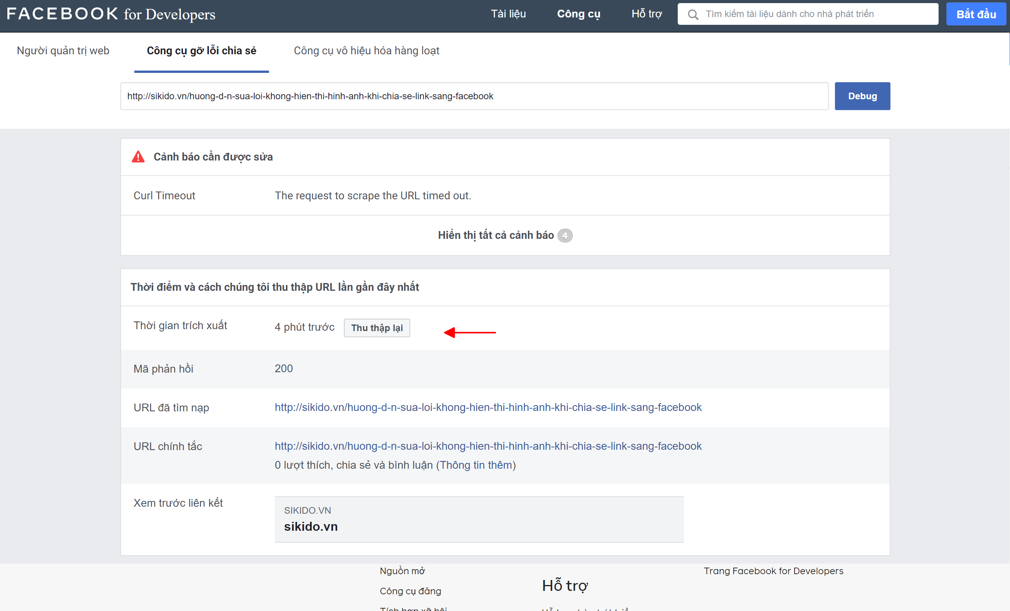Click the sikido.vn link preview card
Image resolution: width=1010 pixels, height=611 pixels.
479,519
